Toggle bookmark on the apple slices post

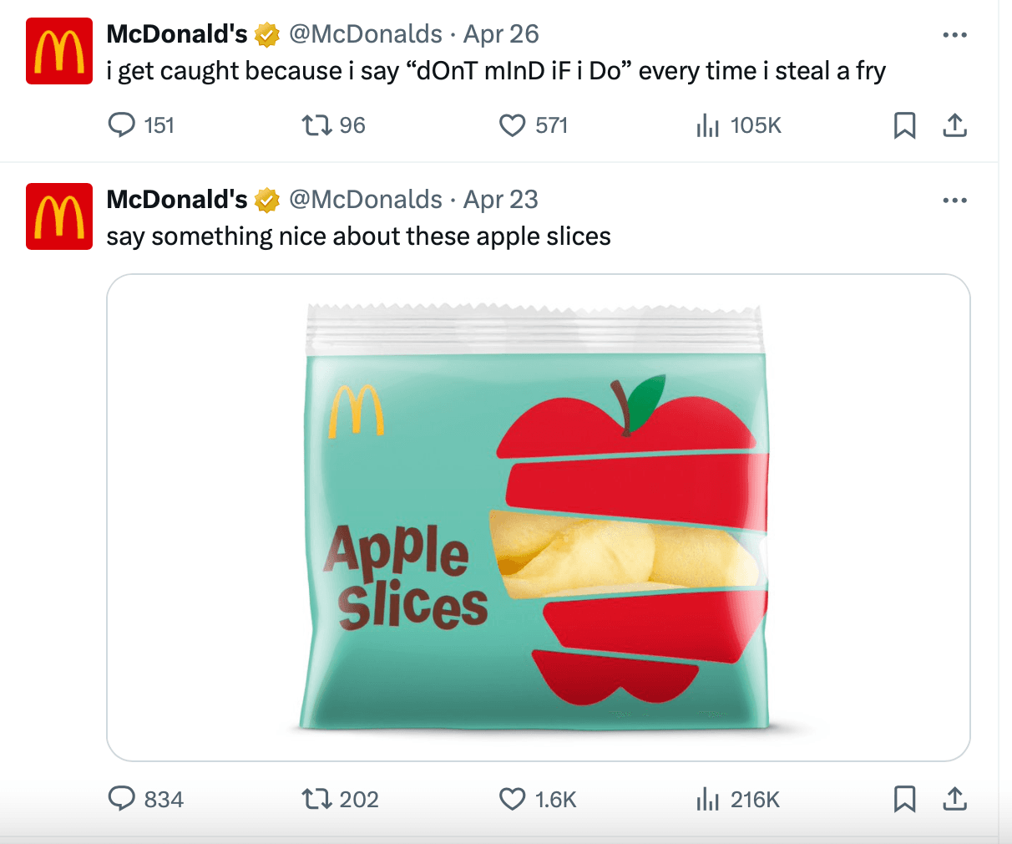pyautogui.click(x=905, y=799)
